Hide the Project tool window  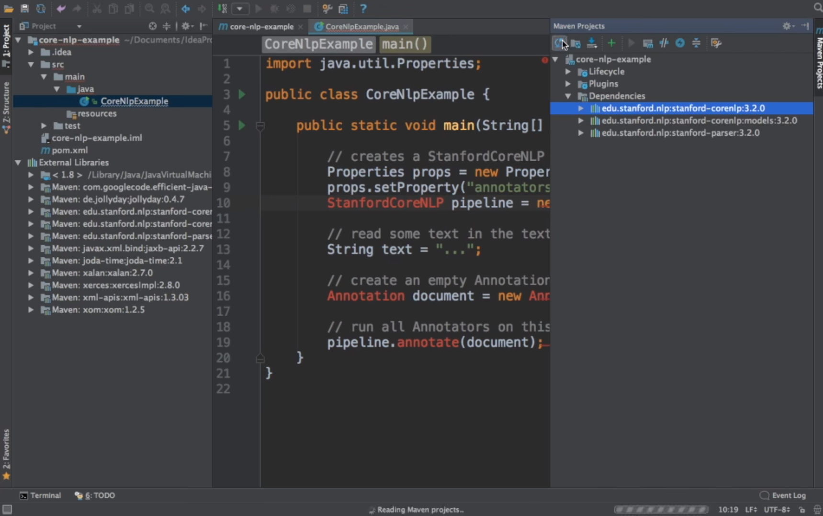(x=203, y=26)
